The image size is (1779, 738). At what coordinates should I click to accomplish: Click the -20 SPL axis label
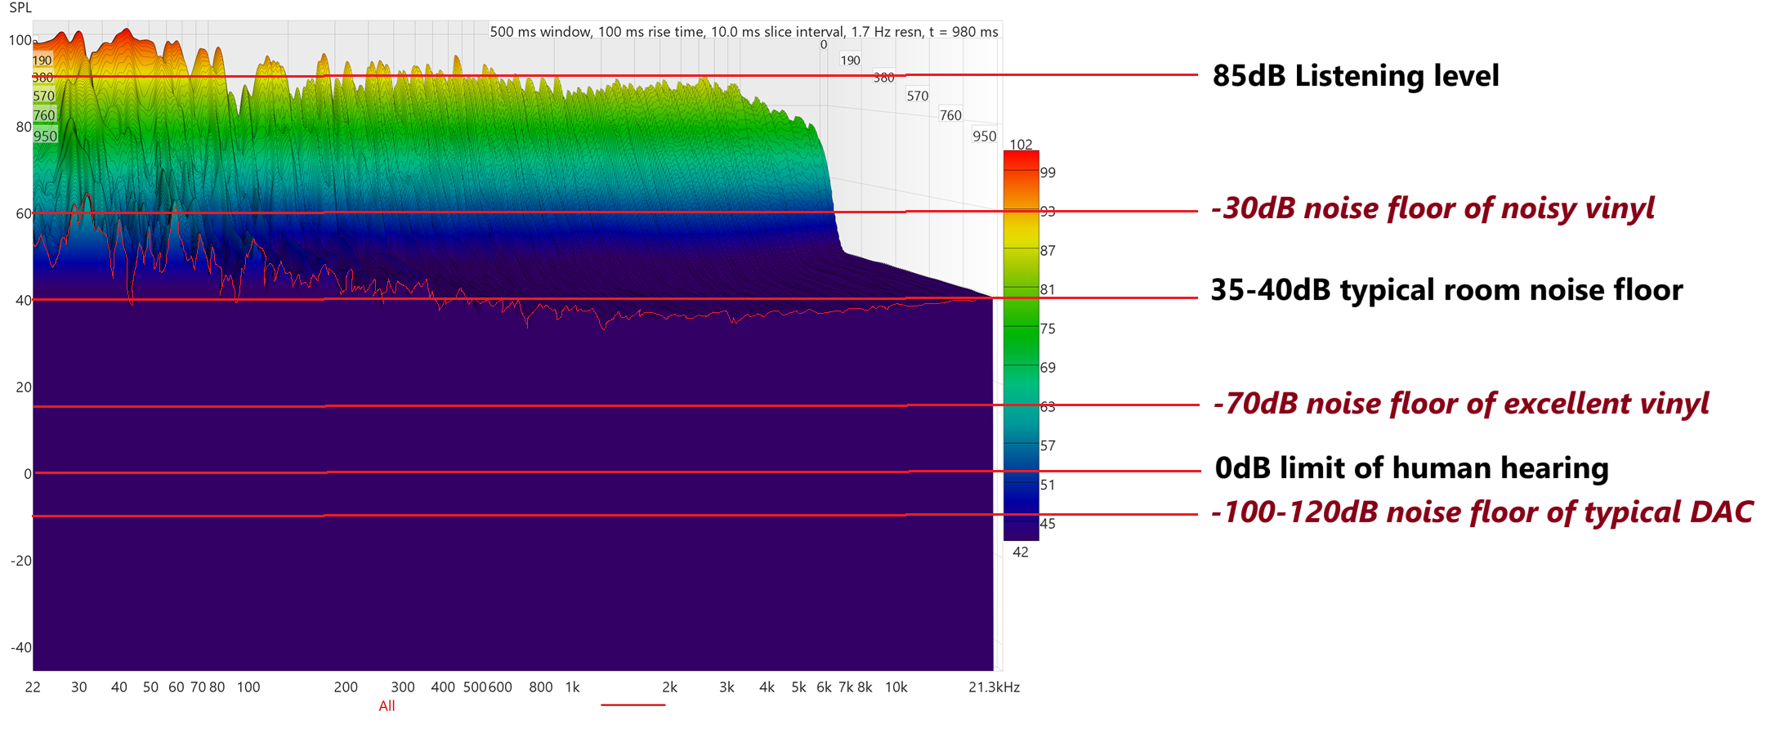tap(20, 561)
